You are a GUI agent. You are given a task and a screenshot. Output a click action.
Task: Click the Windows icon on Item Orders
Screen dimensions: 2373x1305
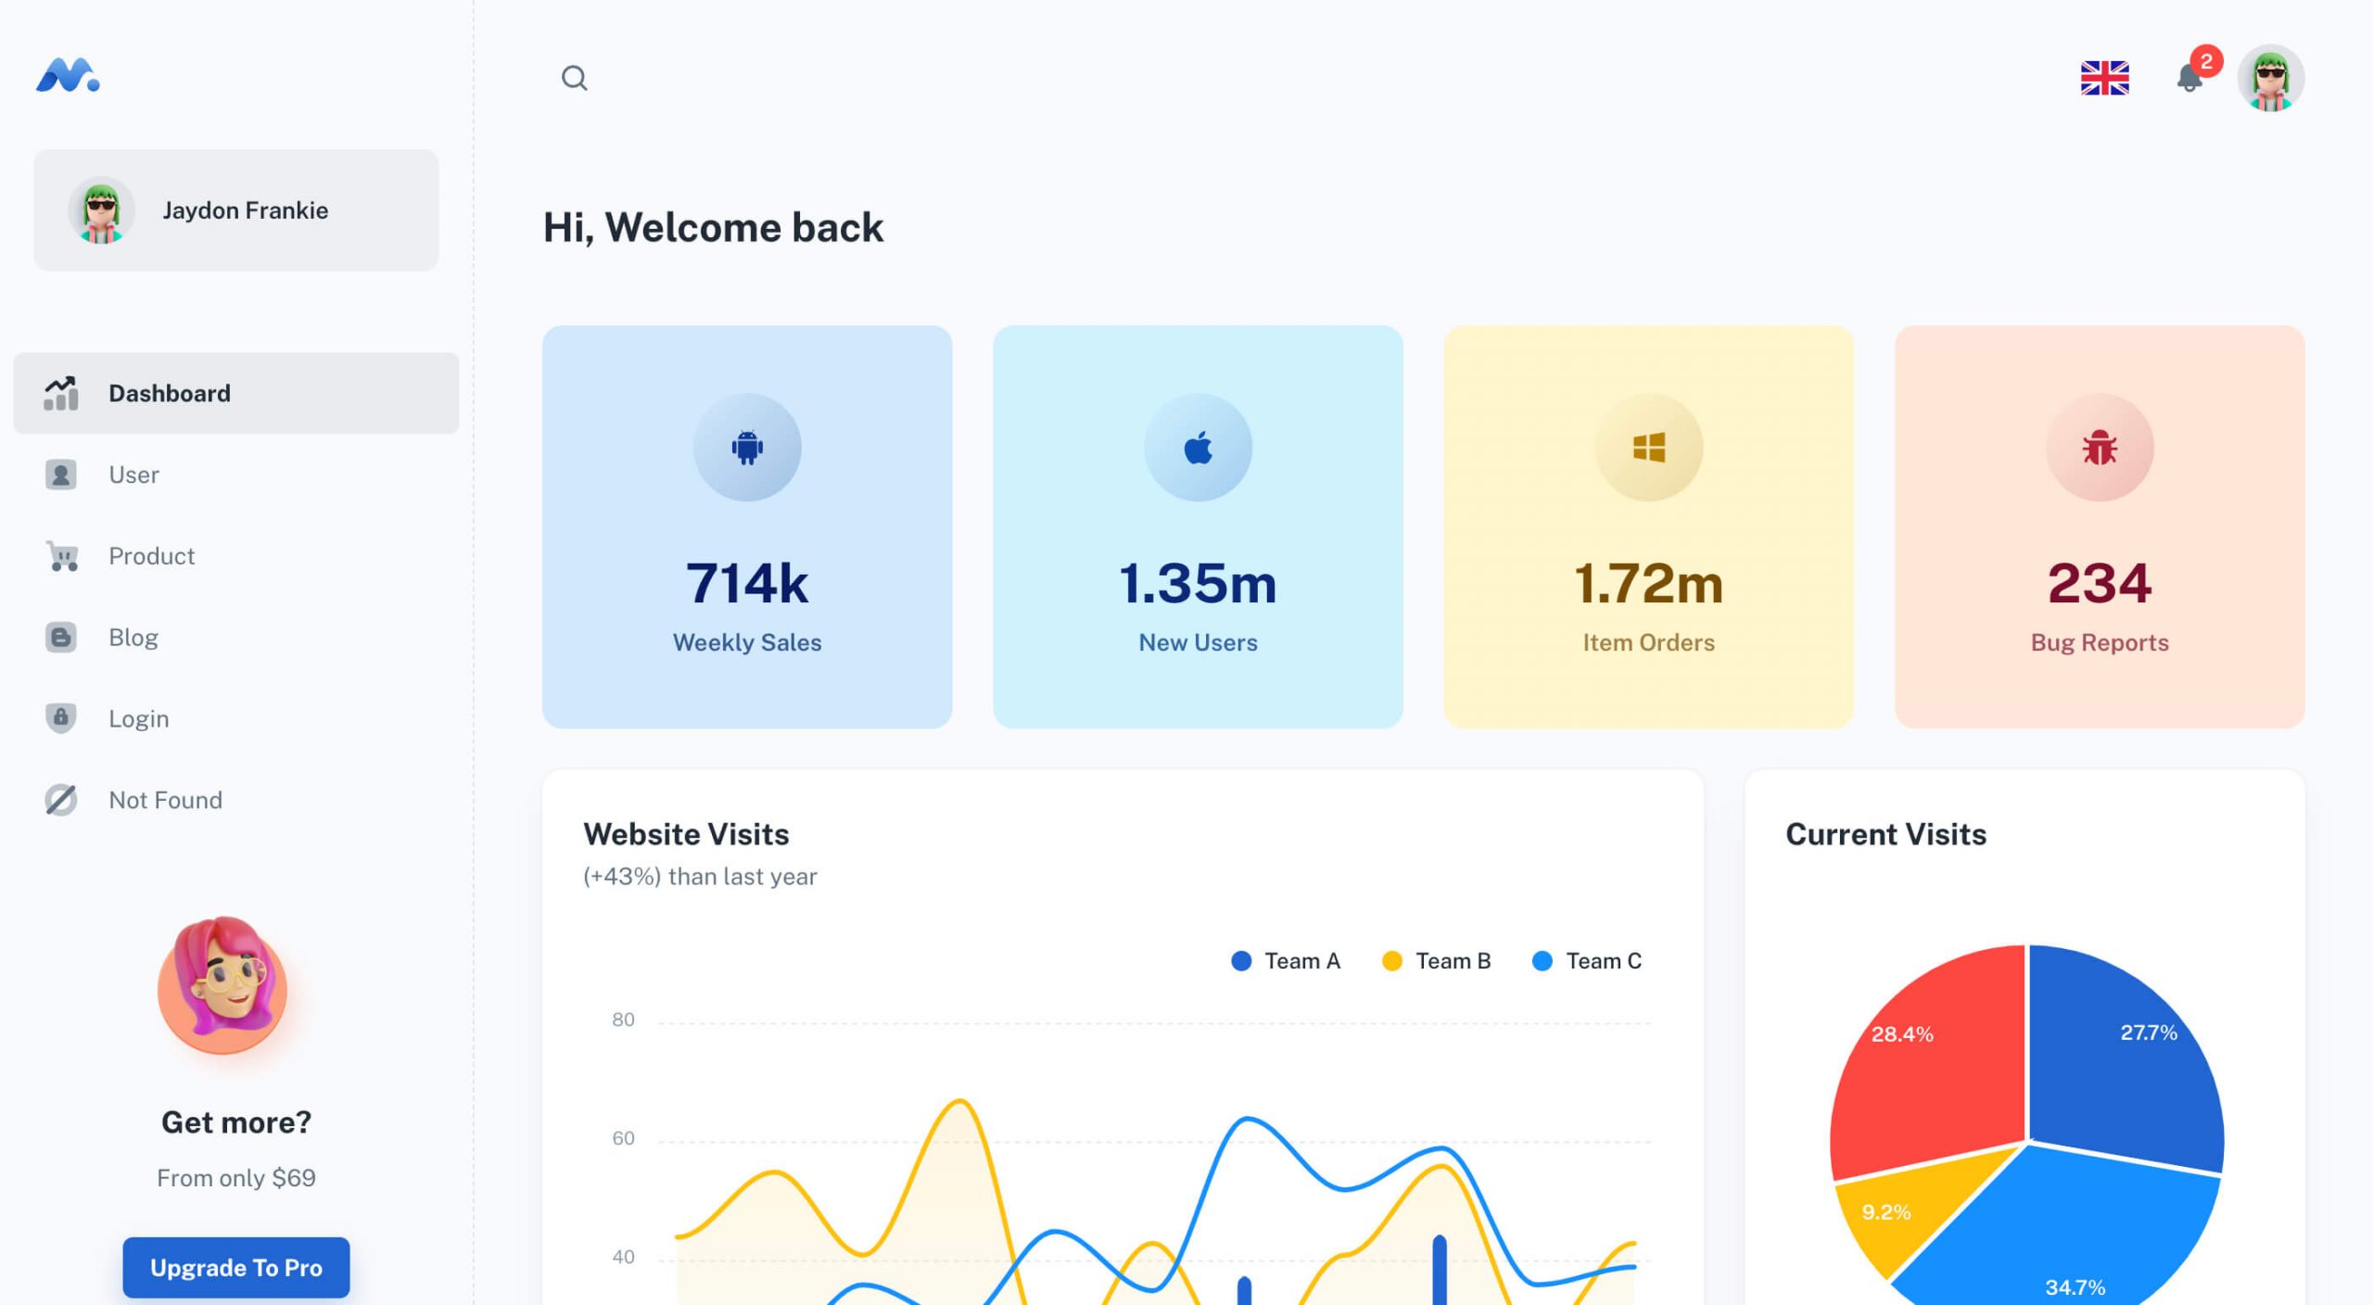1648,448
